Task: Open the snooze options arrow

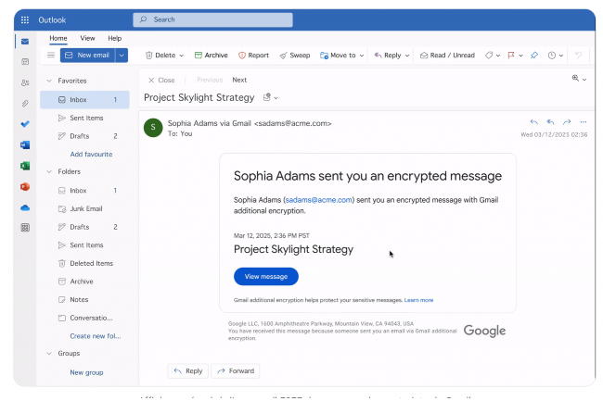Action: pyautogui.click(x=561, y=56)
